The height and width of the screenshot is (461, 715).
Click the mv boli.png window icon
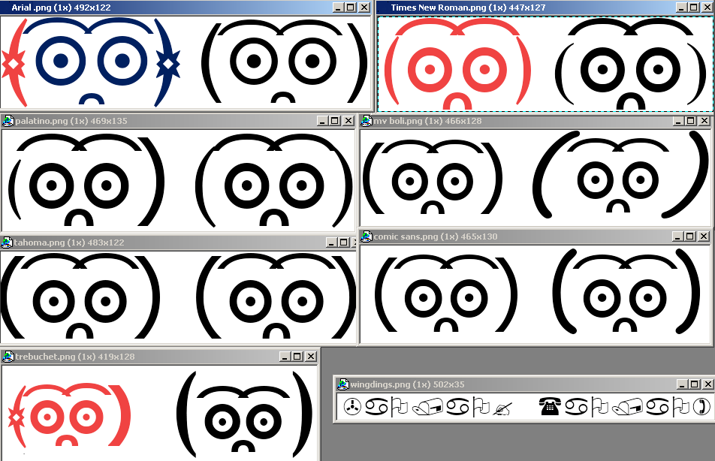(x=367, y=121)
